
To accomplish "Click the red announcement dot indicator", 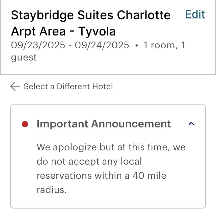I will click(x=25, y=124).
